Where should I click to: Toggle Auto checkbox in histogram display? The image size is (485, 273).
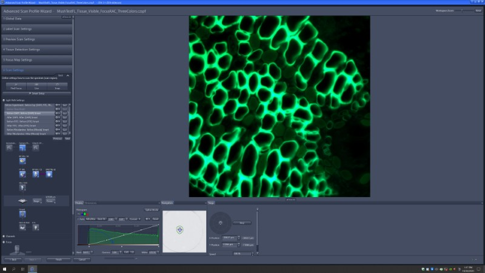tap(79, 218)
